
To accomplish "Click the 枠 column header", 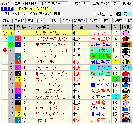I will click(x=18, y=27).
